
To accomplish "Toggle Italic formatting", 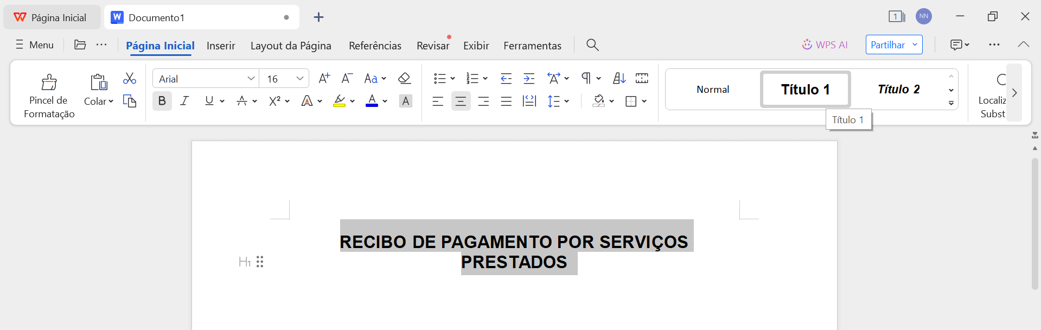I will pos(184,101).
